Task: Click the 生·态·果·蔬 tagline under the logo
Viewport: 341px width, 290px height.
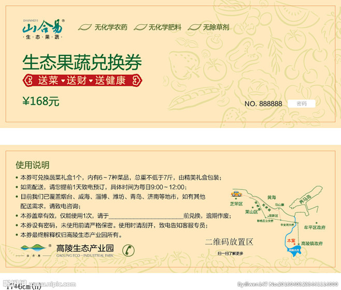Action: coord(42,37)
